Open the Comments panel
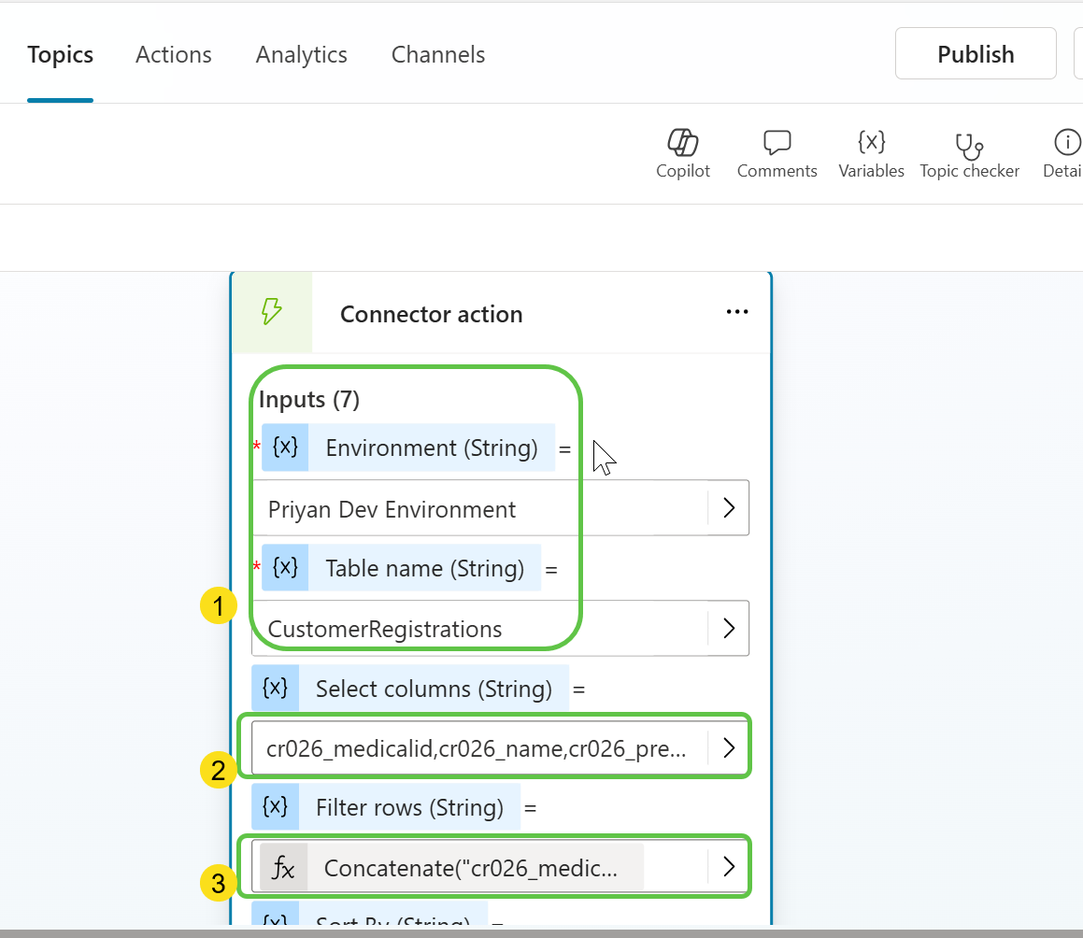Viewport: 1083px width, 938px height. (777, 143)
